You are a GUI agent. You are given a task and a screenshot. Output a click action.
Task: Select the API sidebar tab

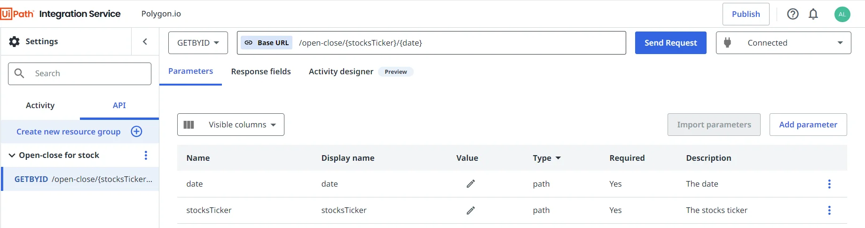[x=119, y=105]
